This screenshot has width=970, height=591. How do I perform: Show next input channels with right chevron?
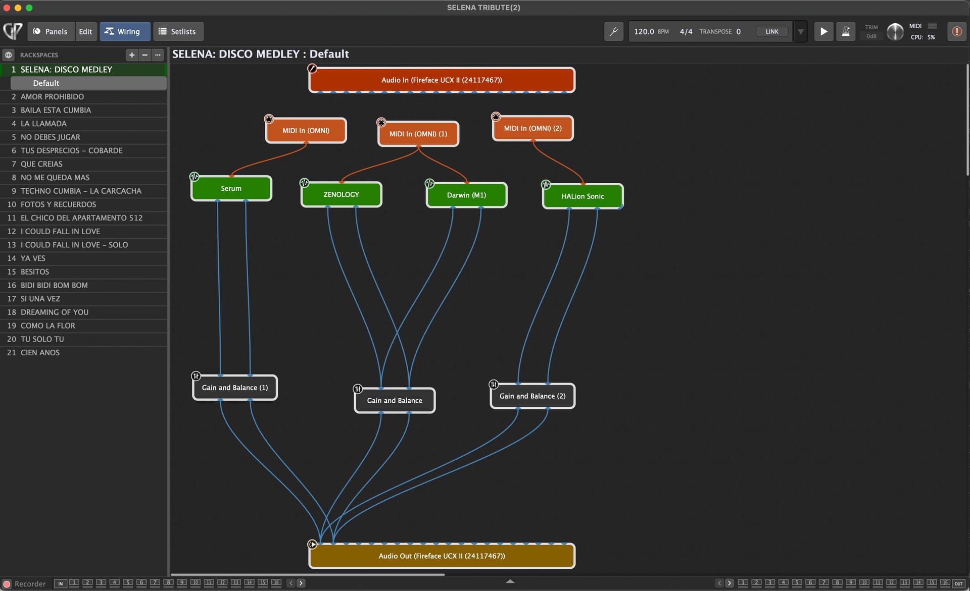pos(301,583)
